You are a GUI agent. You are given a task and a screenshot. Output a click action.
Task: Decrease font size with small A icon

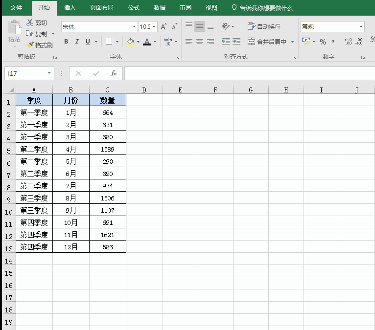pos(175,26)
